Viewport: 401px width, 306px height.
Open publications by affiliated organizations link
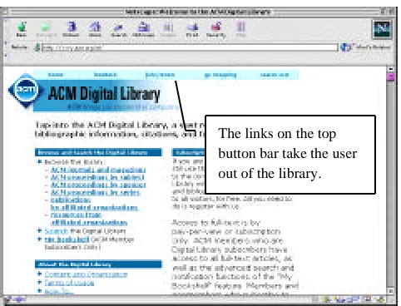[x=94, y=204]
